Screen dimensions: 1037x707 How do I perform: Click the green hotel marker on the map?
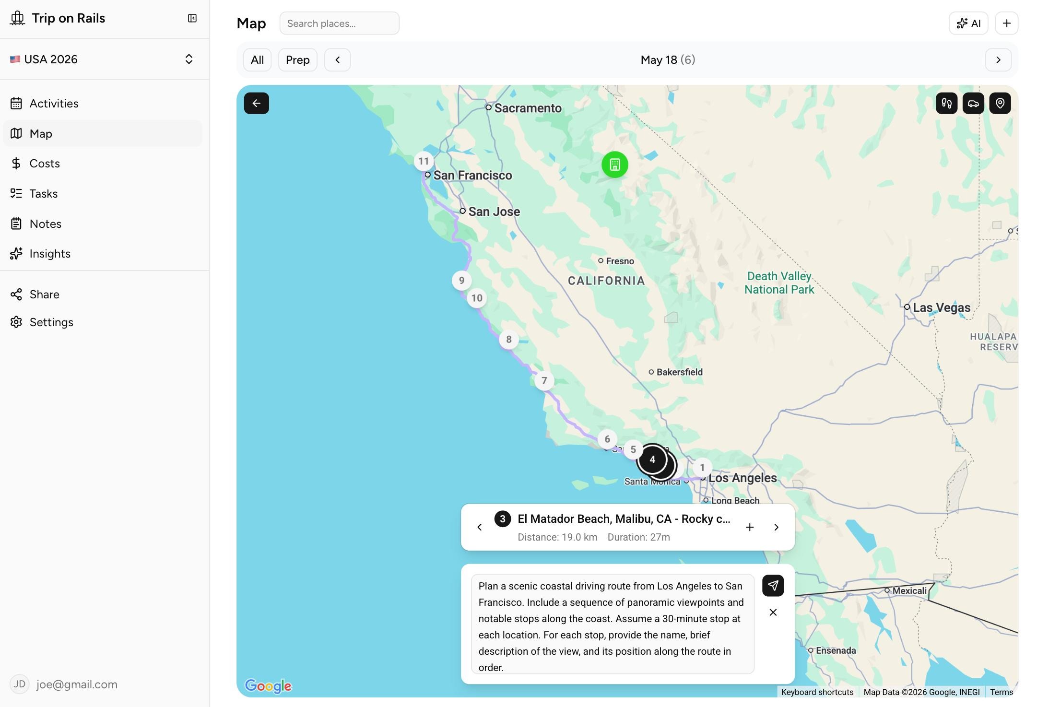614,165
